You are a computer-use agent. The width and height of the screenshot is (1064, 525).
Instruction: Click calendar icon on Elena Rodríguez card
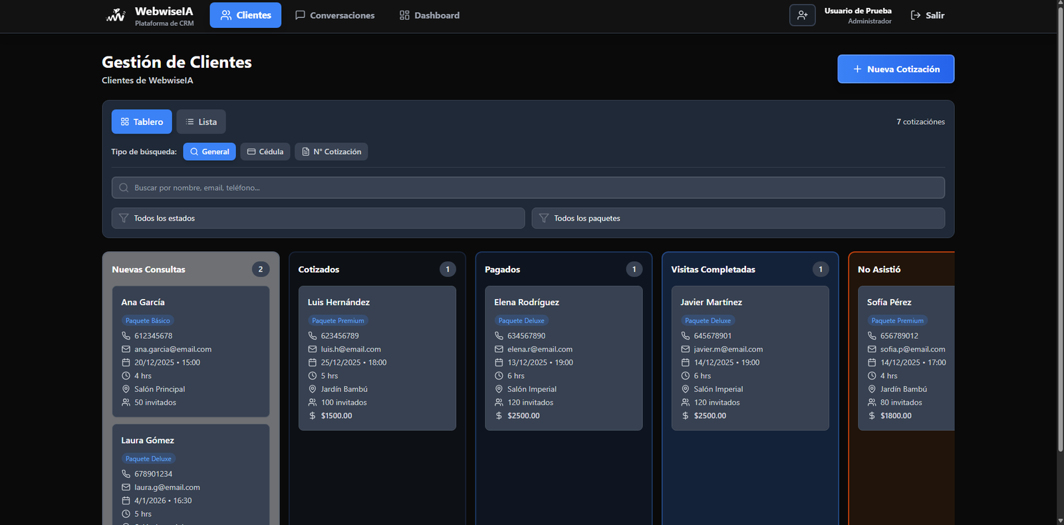pos(499,362)
